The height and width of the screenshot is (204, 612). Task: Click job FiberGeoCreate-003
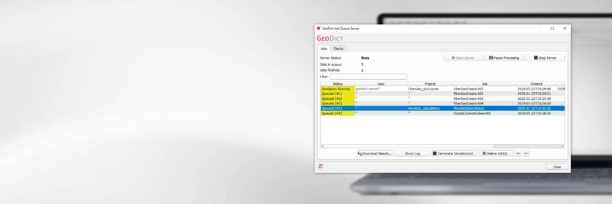click(484, 98)
